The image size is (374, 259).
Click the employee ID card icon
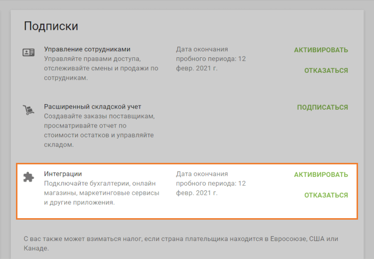pos(28,52)
